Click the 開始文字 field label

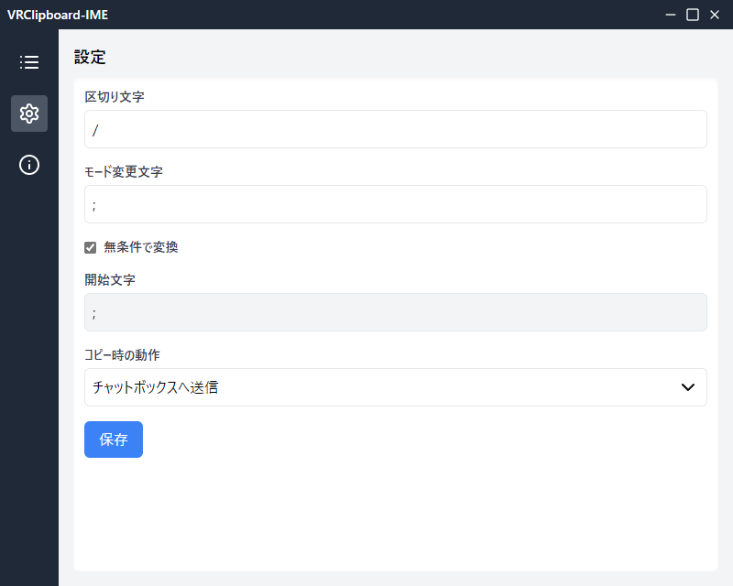pos(110,279)
